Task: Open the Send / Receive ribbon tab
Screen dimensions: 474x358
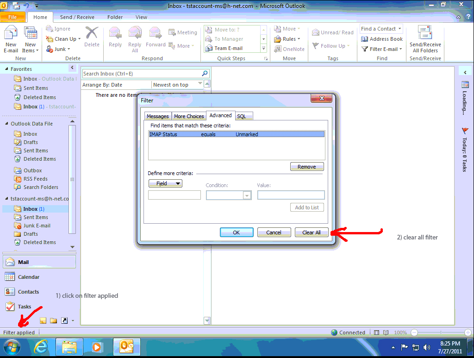Action: [77, 17]
